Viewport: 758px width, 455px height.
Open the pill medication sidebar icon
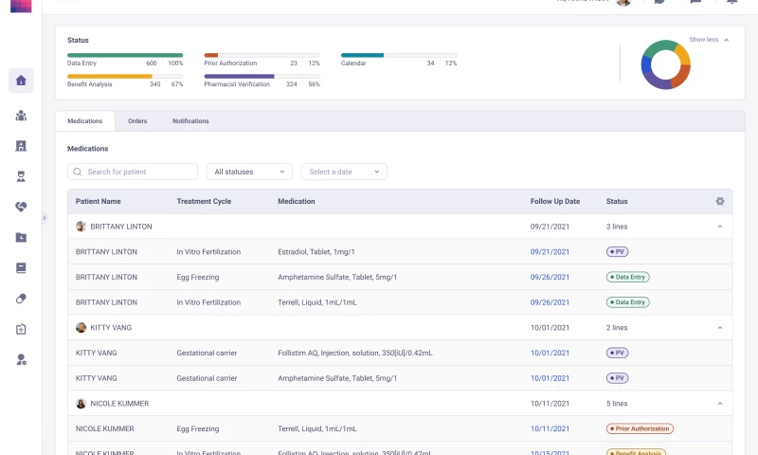(21, 299)
